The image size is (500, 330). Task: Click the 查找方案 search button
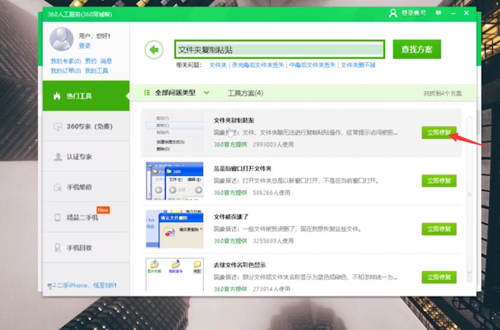(417, 49)
